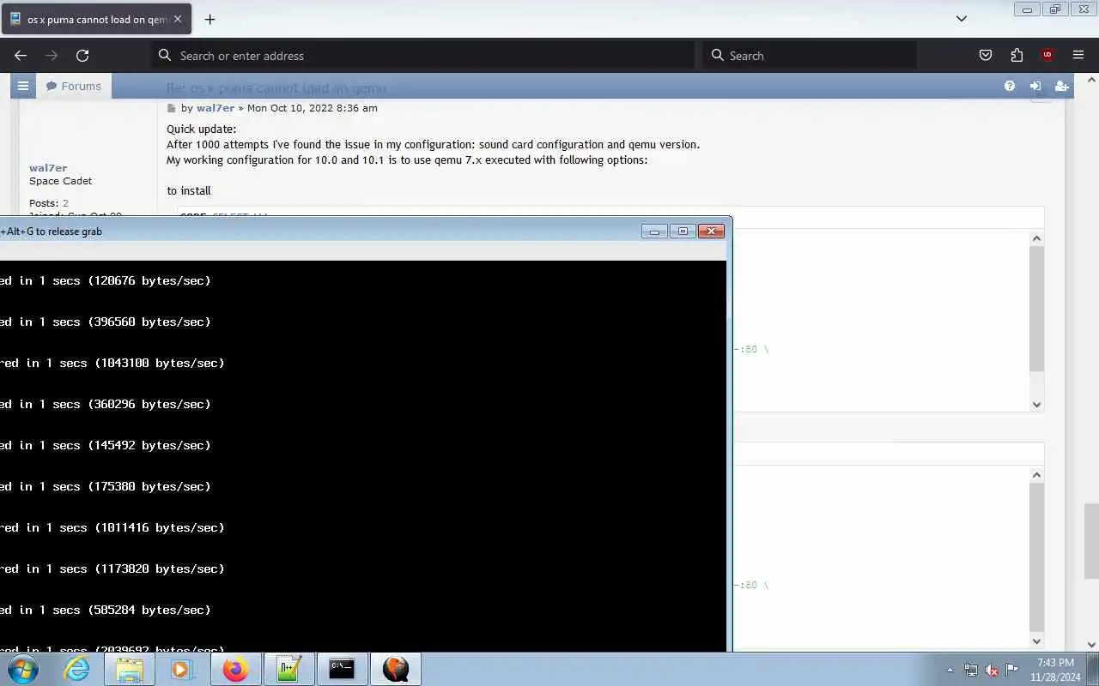Switch to Firefox in the taskbar

[235, 669]
